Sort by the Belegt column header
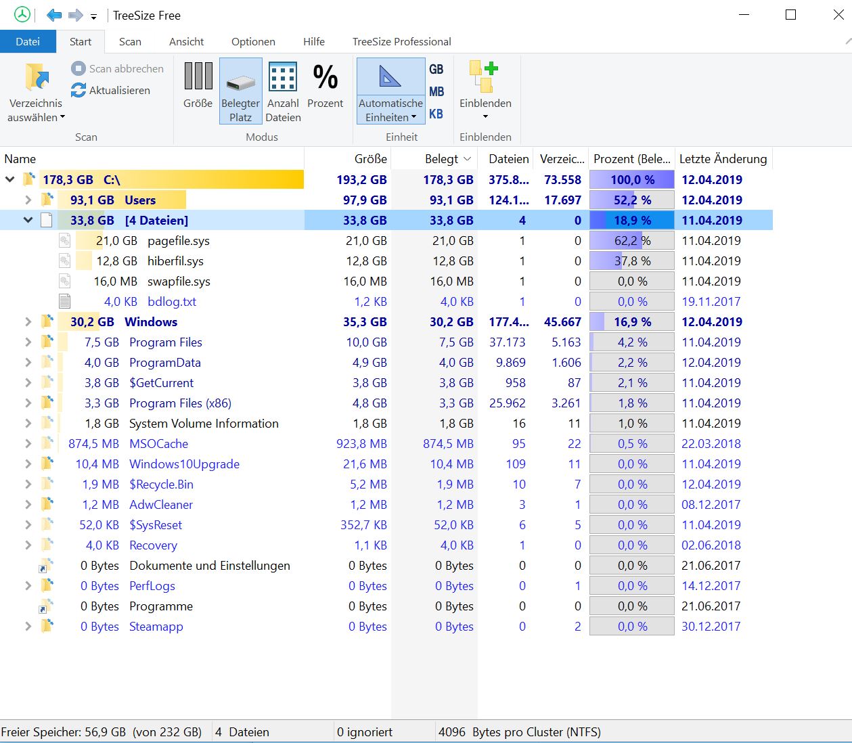 (434, 159)
